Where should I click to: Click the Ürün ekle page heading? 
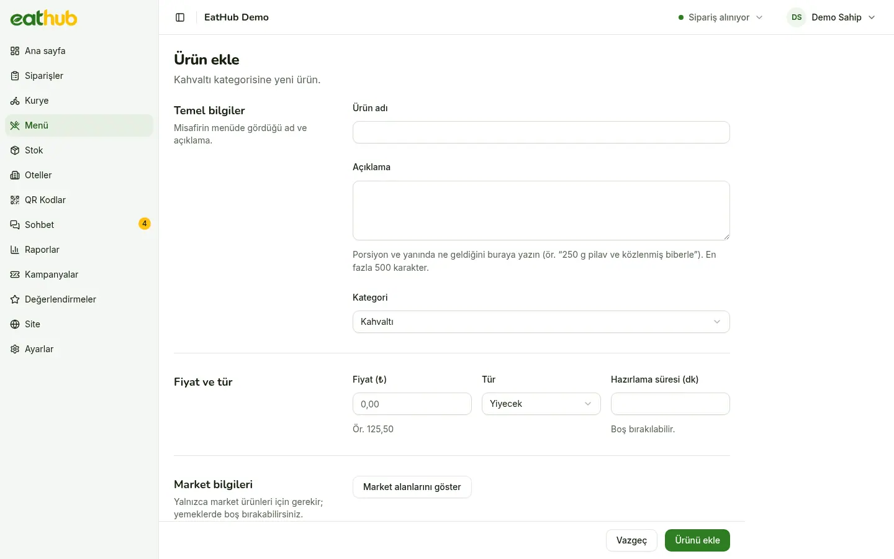point(207,60)
